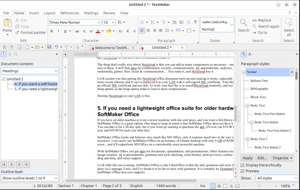Open the Headings document content dropdown
The width and height of the screenshot is (300, 190).
pos(30,71)
